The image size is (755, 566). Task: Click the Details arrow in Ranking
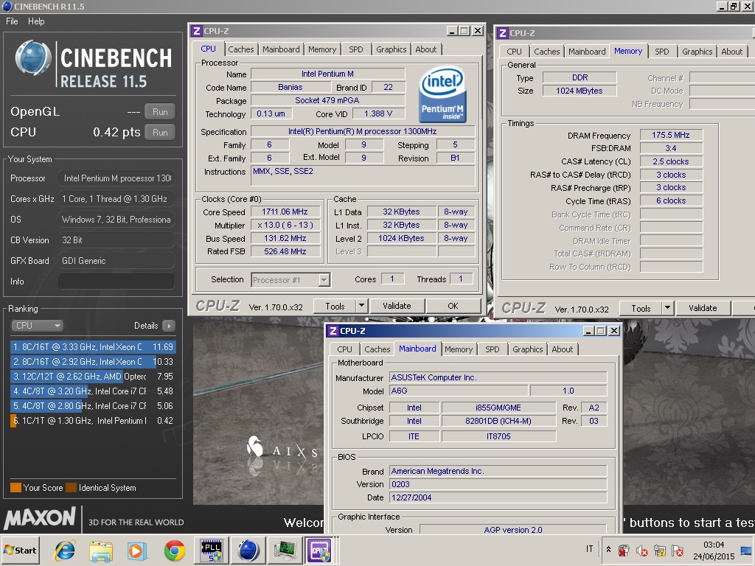[169, 326]
